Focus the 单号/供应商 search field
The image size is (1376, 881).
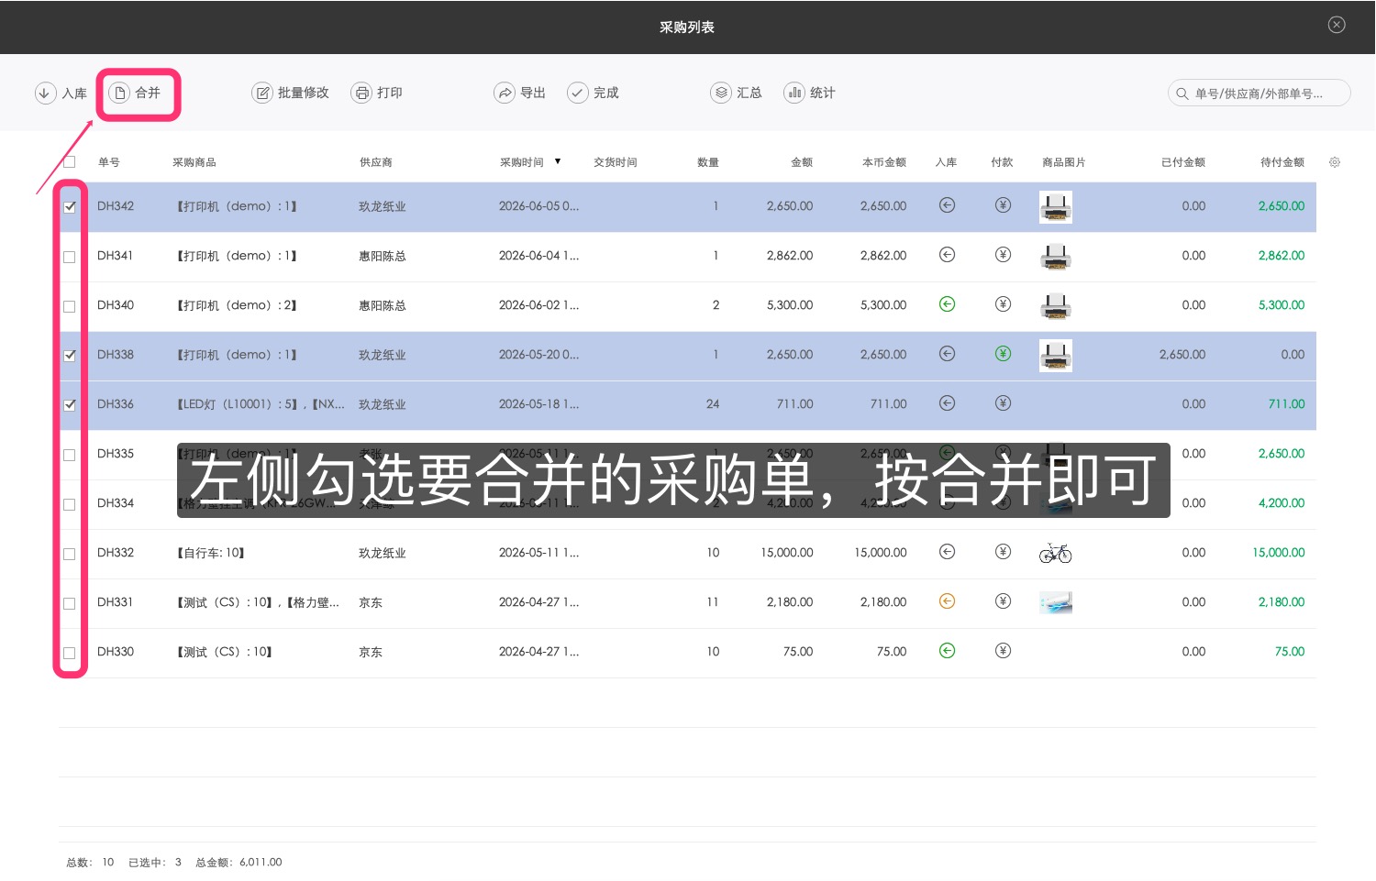1259,93
